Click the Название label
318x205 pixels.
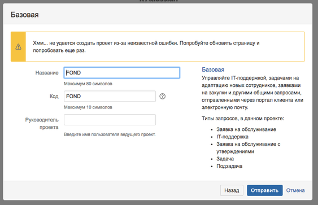click(x=47, y=73)
